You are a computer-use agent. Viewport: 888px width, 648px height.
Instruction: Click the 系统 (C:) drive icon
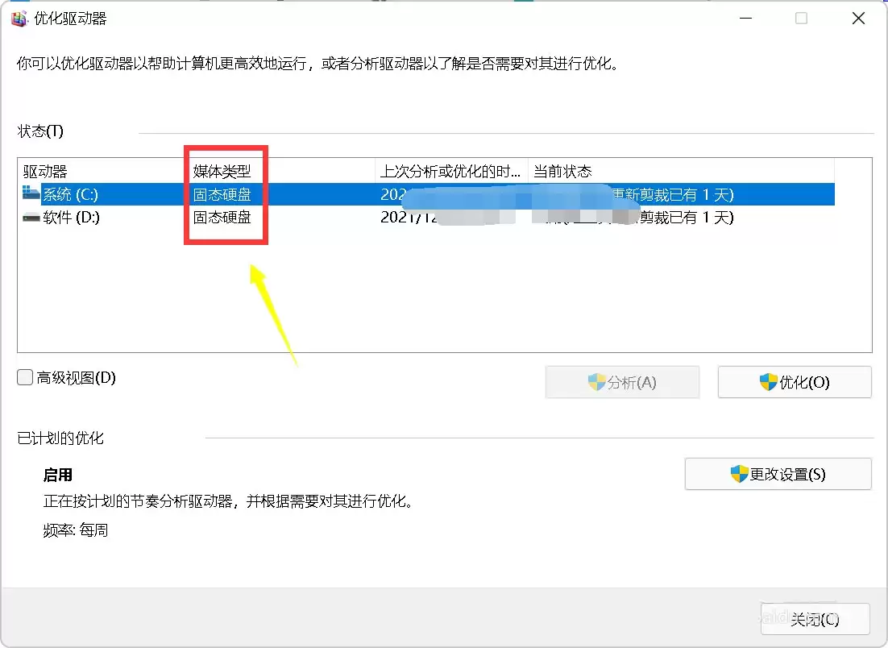click(31, 194)
